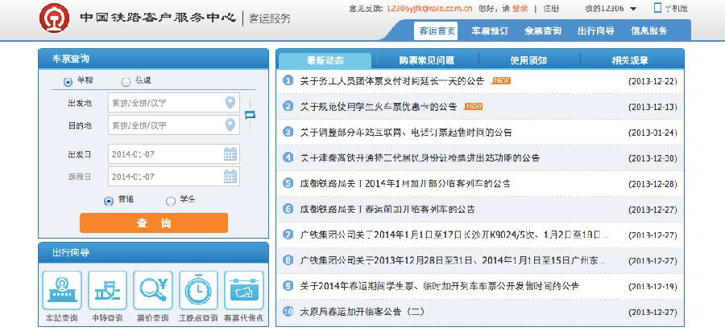Open 余票查询 nav item
The image size is (725, 331).
point(543,31)
